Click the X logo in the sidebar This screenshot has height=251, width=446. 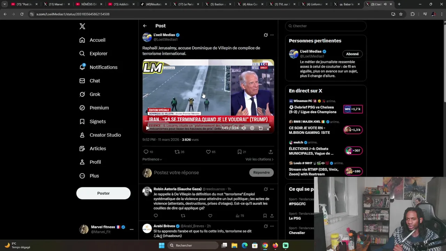coord(82,26)
